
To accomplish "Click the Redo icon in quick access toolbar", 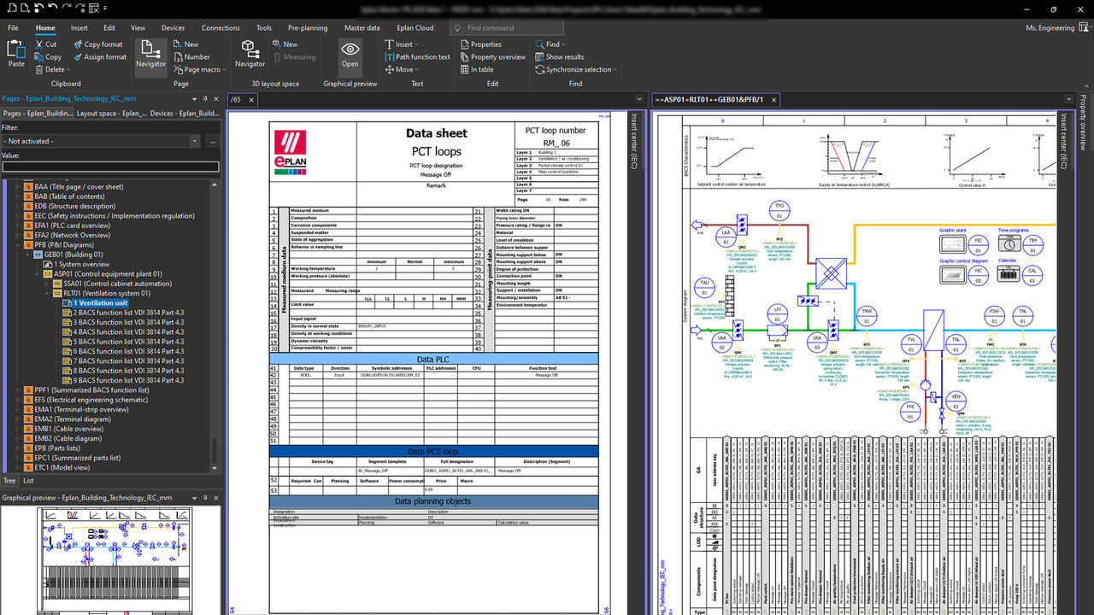I will [x=65, y=8].
